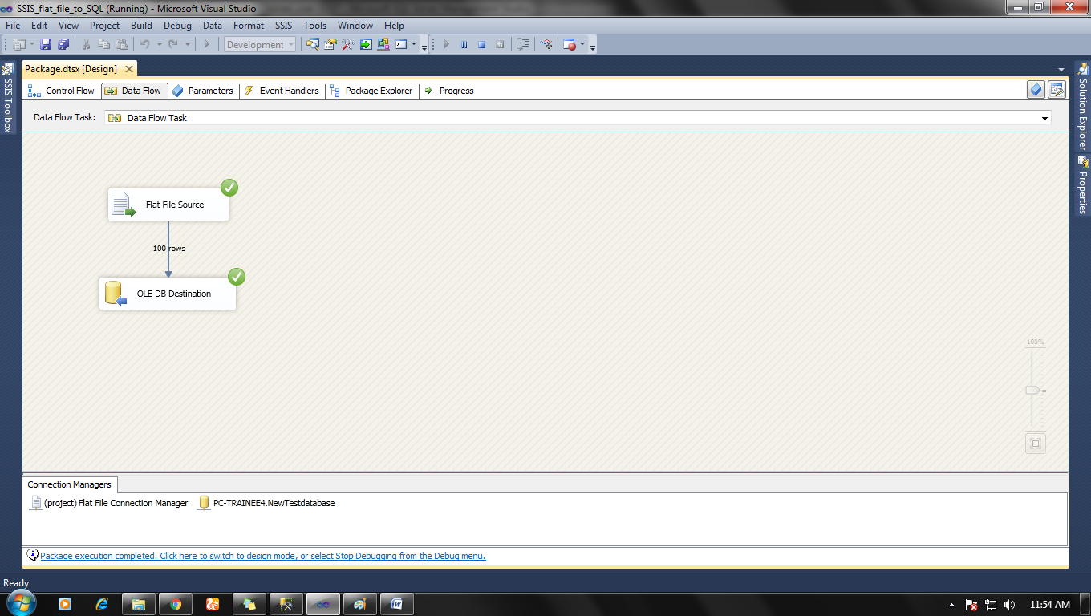Open the Development configuration dropdown
Viewport: 1091px width, 616px height.
(260, 45)
